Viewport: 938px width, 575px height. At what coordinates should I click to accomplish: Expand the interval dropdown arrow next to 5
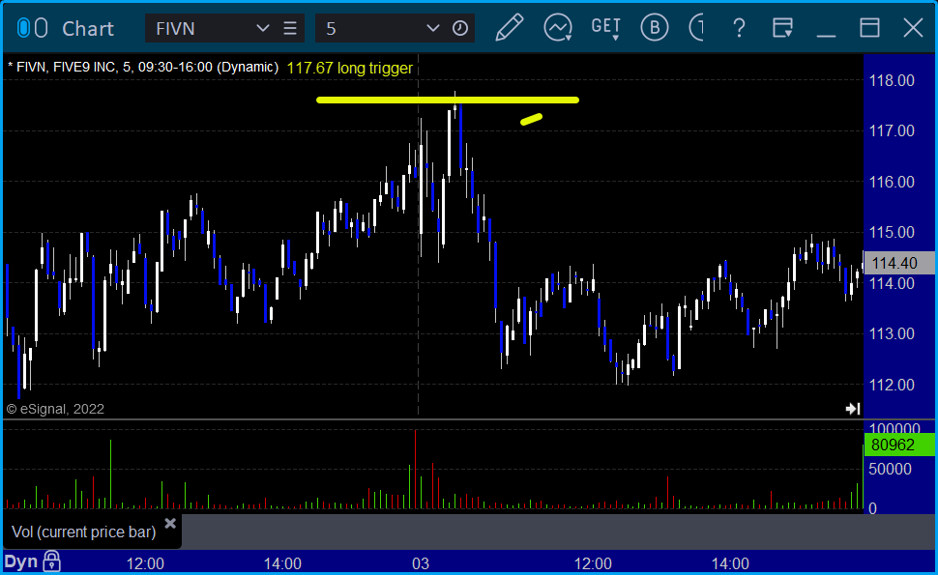432,28
